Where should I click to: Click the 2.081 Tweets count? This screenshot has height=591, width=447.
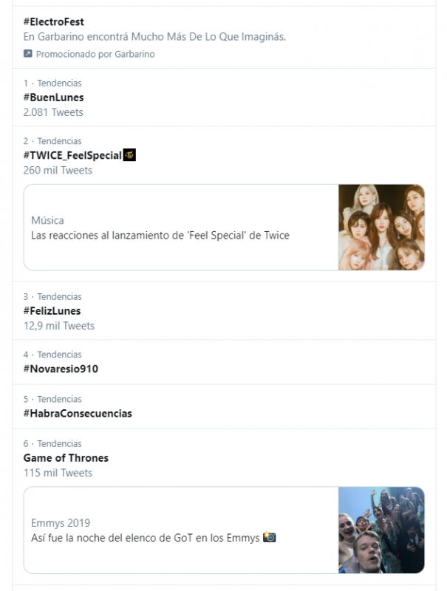coord(53,112)
